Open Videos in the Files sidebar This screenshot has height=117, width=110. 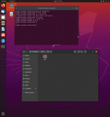30,82
